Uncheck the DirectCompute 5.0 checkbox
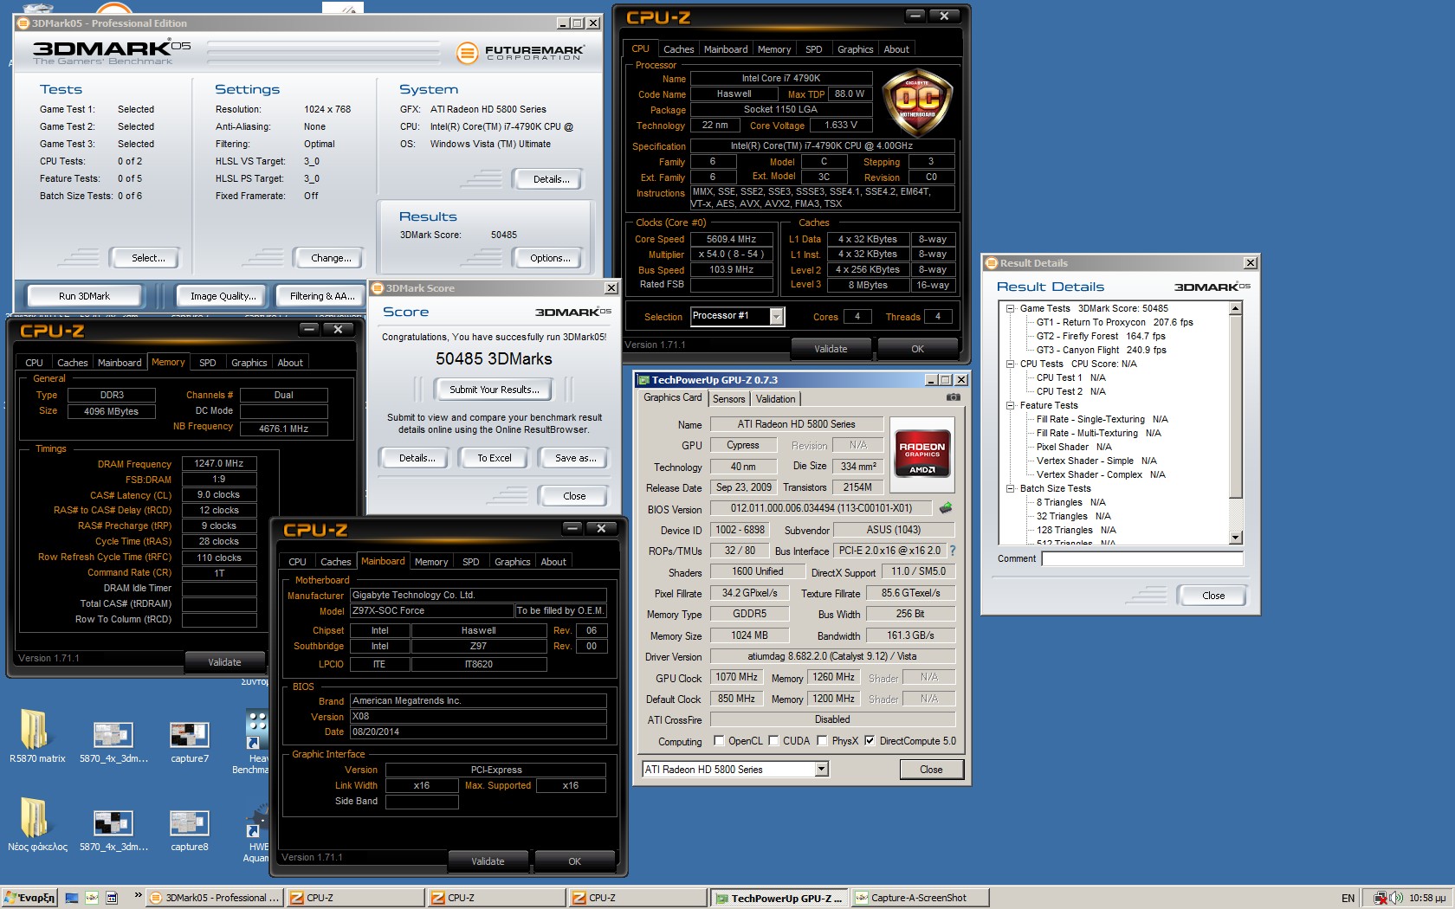 coord(870,741)
